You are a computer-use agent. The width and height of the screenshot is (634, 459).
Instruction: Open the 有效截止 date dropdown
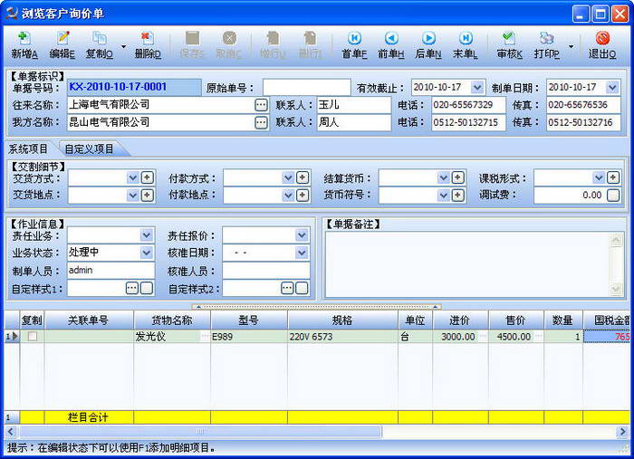[477, 87]
